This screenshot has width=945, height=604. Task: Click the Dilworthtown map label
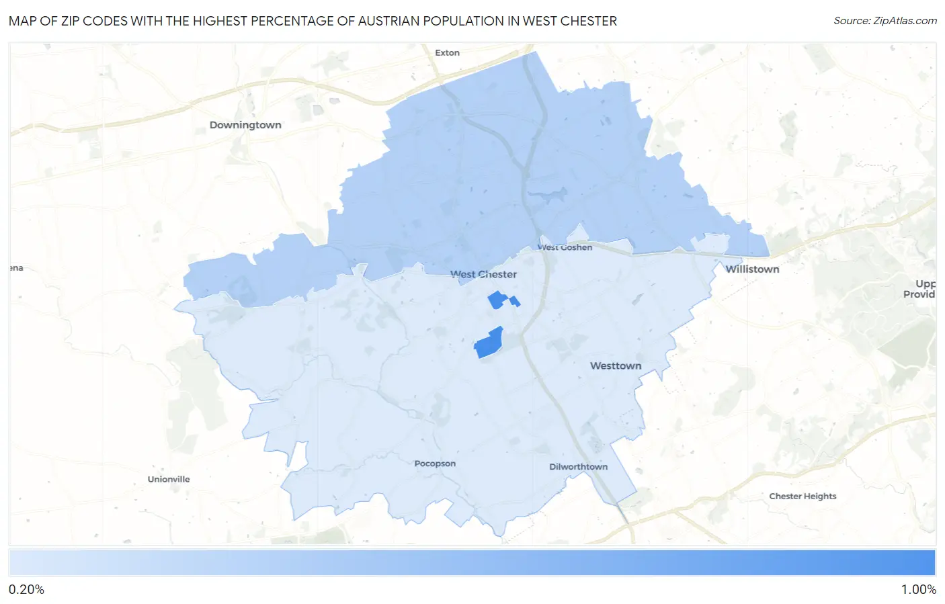click(578, 467)
